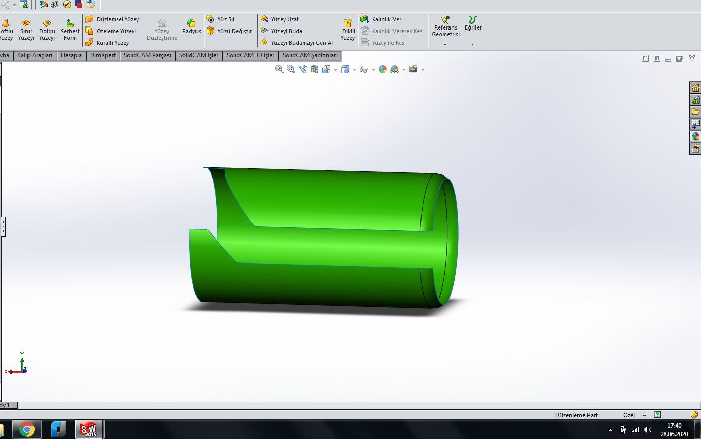Open Design Library in the task pane
This screenshot has width=701, height=439.
click(695, 100)
